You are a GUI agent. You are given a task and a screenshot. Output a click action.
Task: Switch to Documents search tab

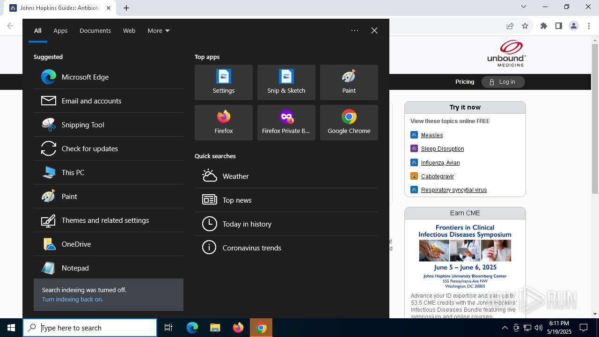(95, 30)
